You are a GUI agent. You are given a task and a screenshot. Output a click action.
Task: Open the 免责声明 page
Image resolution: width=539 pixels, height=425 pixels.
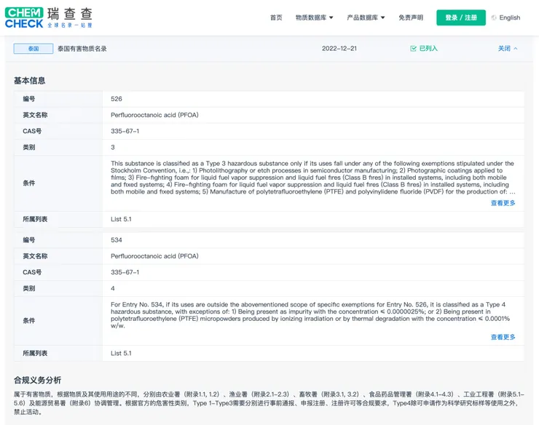pos(411,17)
